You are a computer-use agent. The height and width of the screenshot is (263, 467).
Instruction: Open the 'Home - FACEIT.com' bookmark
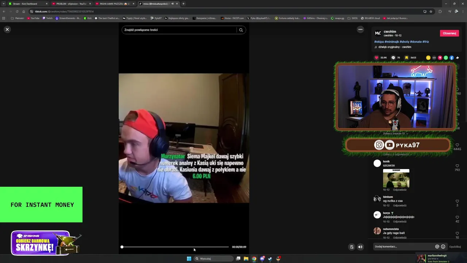[232, 18]
